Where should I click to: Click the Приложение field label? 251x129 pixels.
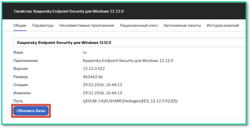(26, 61)
